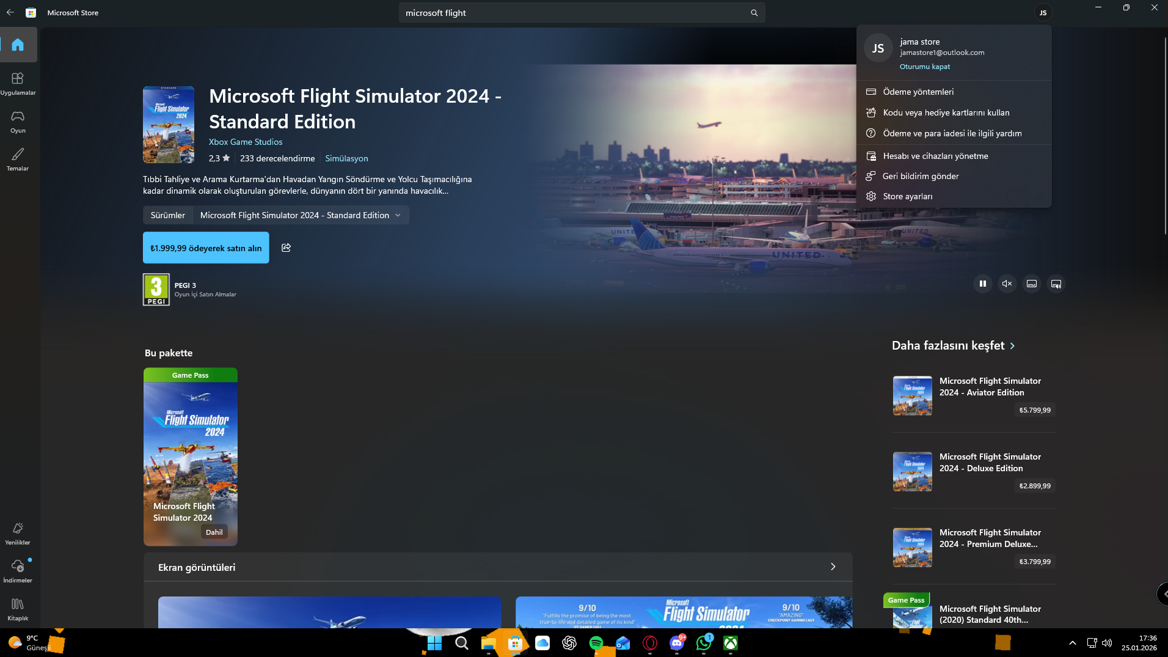
Task: Open Outlook from the taskbar
Action: coord(623,643)
